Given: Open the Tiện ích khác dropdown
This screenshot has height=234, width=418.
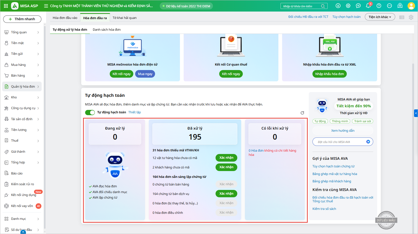Looking at the screenshot, I should [380, 17].
